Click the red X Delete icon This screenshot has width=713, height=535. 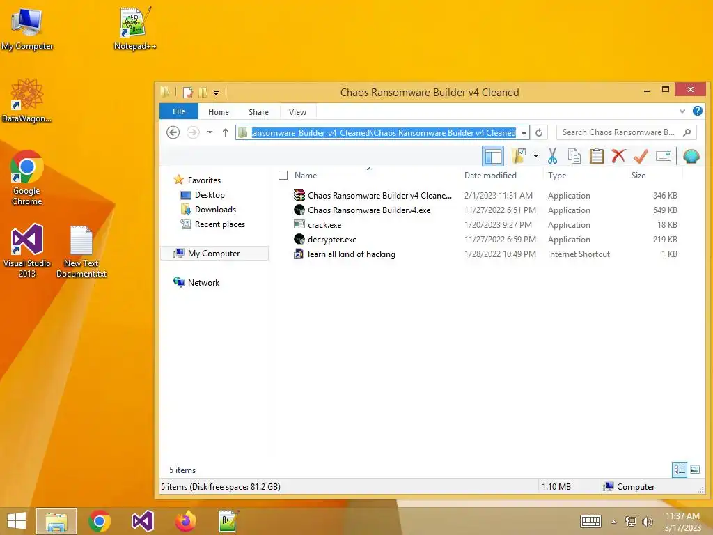pyautogui.click(x=618, y=156)
